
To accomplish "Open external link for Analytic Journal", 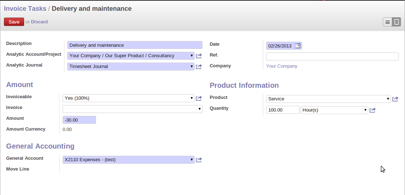I will (x=199, y=67).
